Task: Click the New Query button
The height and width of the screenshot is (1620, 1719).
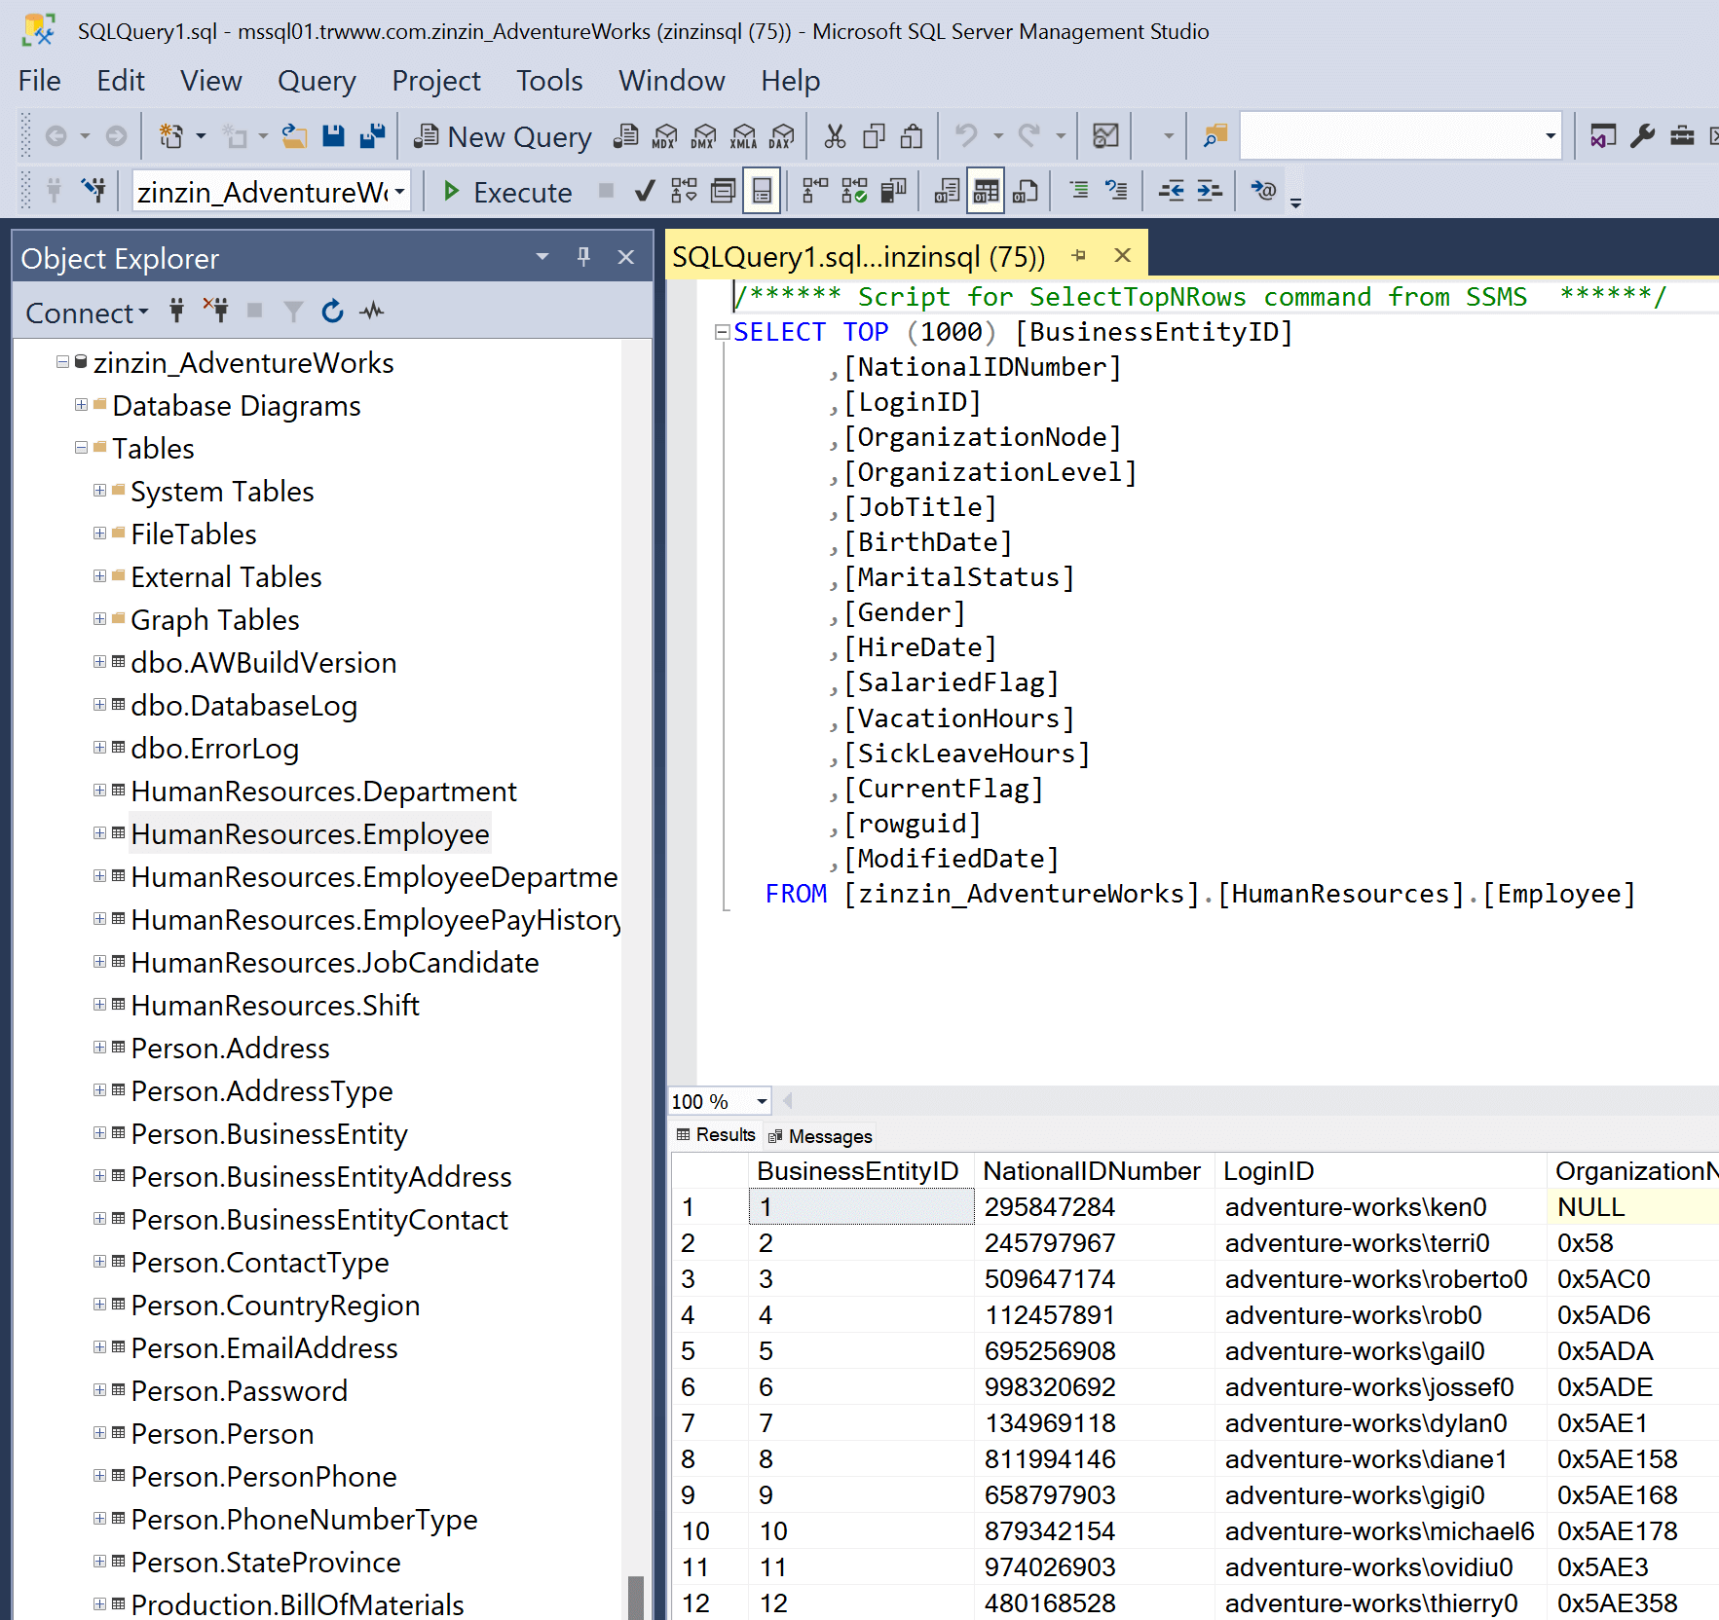Action: (x=503, y=137)
